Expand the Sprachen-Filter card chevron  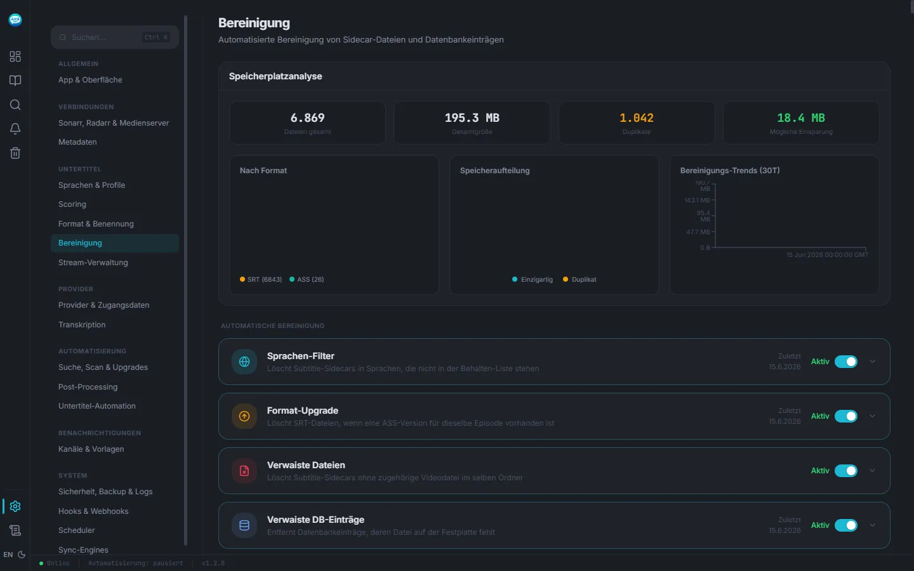pyautogui.click(x=872, y=362)
